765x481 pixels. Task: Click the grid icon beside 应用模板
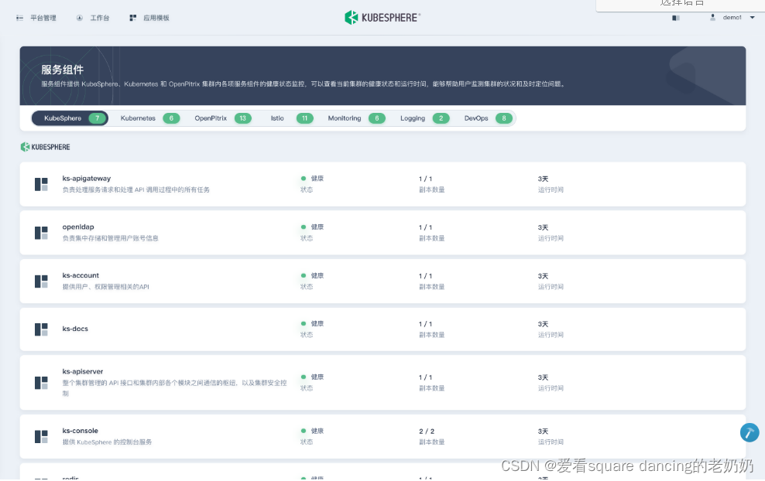(x=132, y=18)
